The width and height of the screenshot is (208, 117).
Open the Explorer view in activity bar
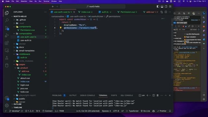7,13
